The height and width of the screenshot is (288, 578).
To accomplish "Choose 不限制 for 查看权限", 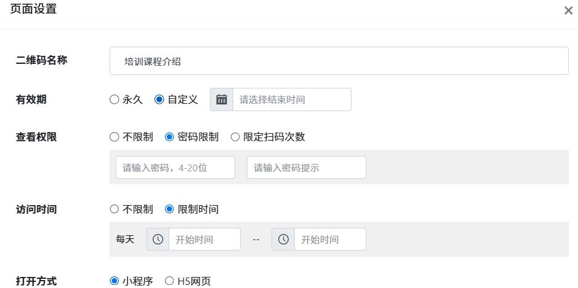I will 114,137.
